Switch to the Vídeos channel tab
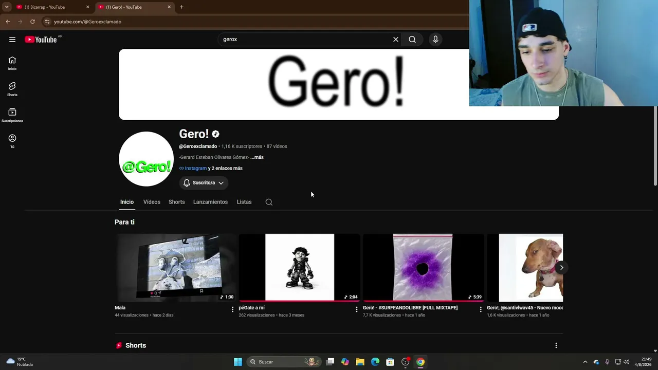This screenshot has width=658, height=370. [152, 202]
